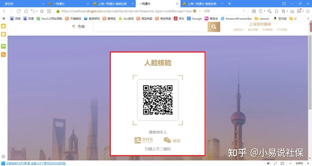The height and width of the screenshot is (166, 312).
Task: Open the address bar history dropdown arrow
Action: [x=200, y=11]
